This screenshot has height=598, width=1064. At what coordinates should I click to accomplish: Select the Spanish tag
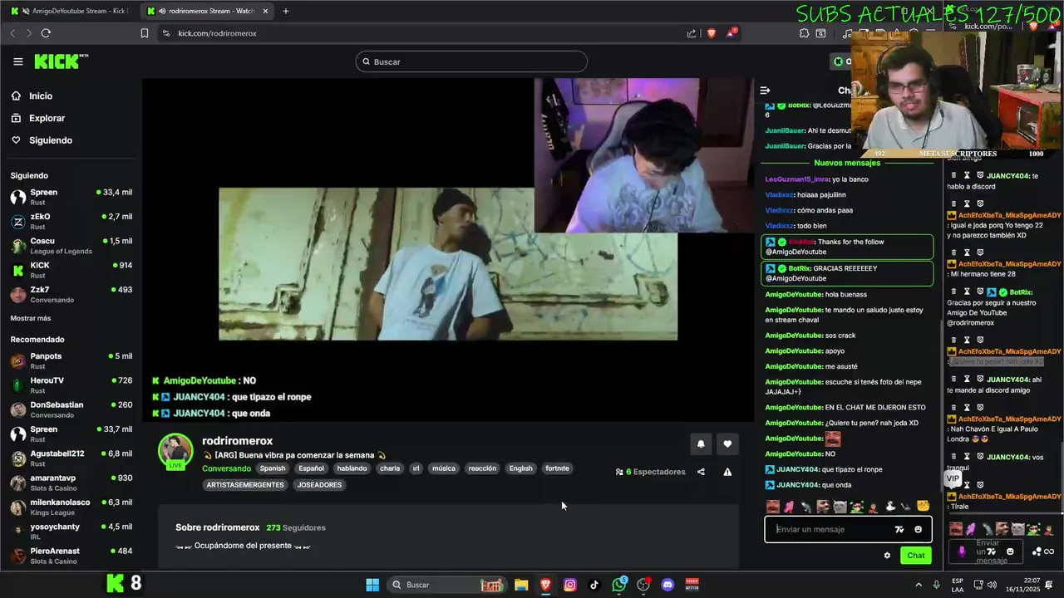click(x=272, y=468)
